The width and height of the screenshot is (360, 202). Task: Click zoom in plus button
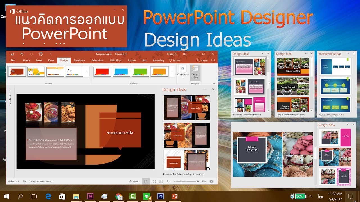[198, 182]
